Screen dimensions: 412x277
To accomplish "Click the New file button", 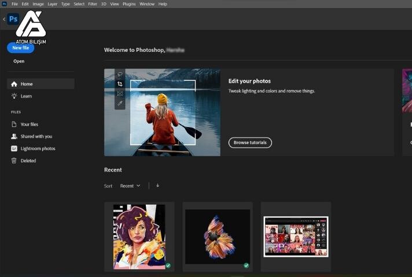I will pyautogui.click(x=20, y=48).
